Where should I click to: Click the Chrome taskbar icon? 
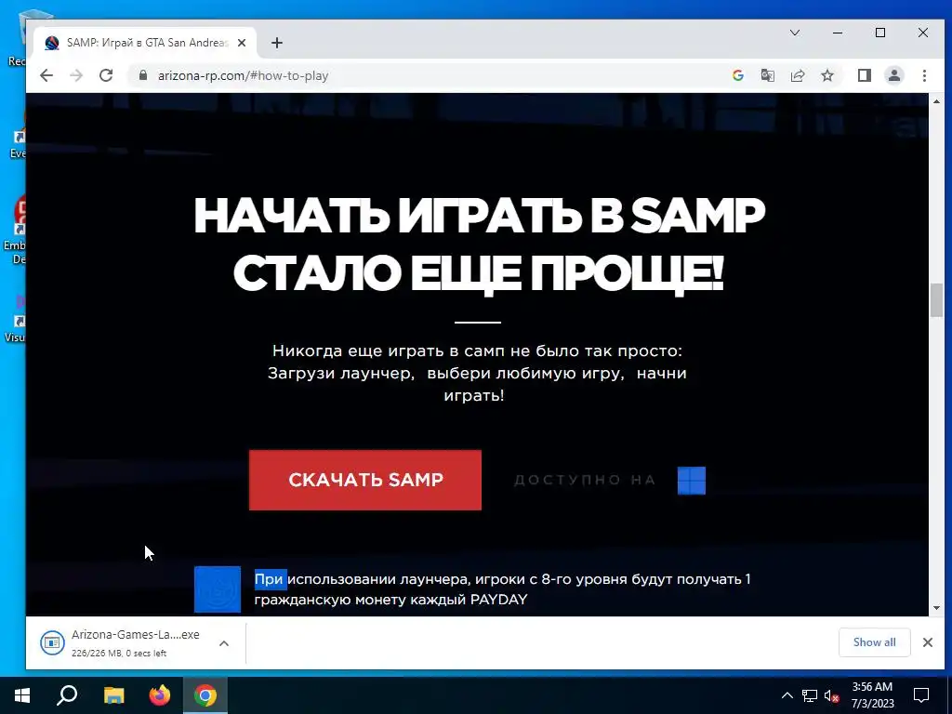click(x=205, y=695)
